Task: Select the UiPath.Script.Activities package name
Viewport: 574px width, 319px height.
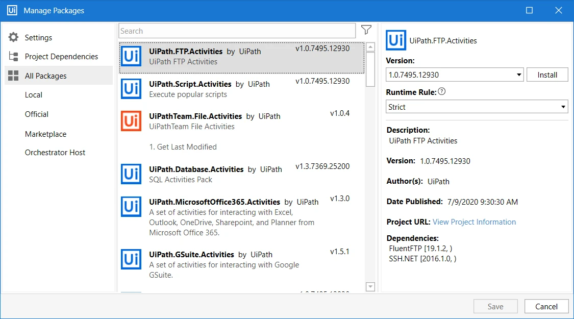Action: pos(190,84)
